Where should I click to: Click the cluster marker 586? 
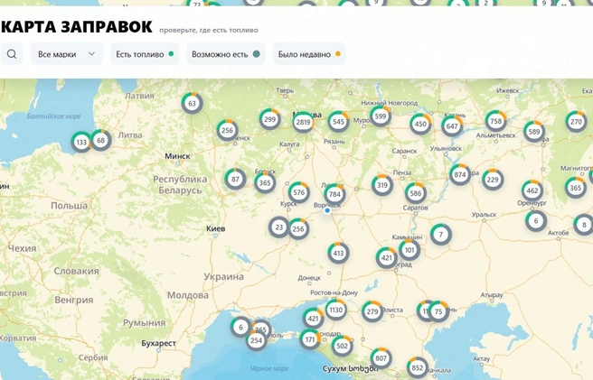click(x=416, y=193)
